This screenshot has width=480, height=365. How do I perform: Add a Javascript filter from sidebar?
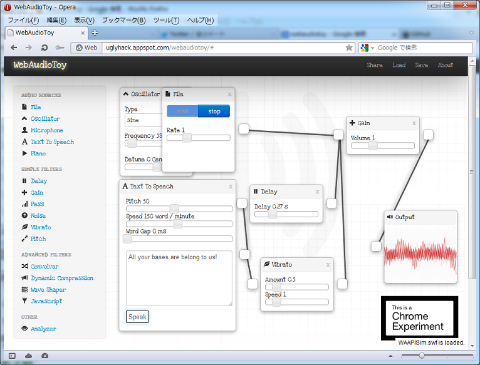pos(46,301)
